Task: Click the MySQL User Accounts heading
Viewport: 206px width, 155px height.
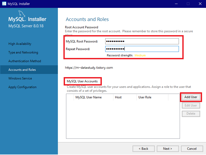Action: (x=82, y=81)
